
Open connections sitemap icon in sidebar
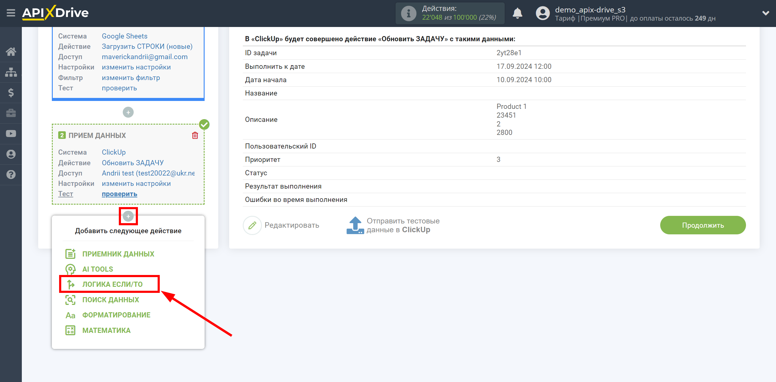(x=11, y=72)
